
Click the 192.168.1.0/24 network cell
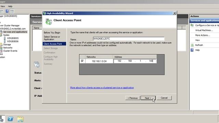(99, 61)
